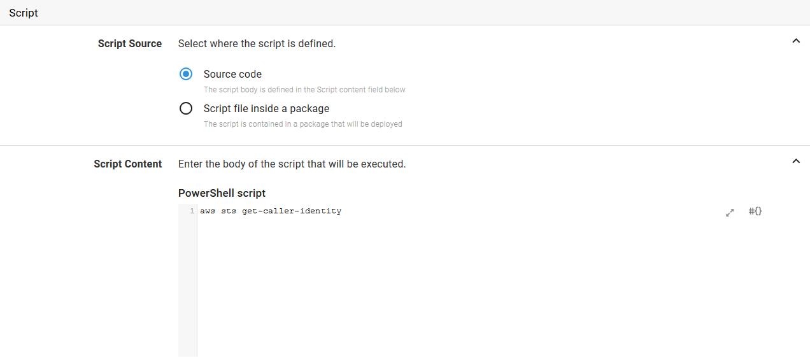810x363 pixels.
Task: Click the 'Enter the body of the script' description
Action: point(292,164)
